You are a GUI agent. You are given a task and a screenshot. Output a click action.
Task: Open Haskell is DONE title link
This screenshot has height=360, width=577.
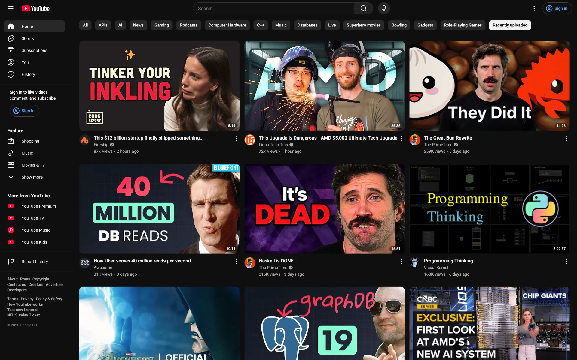(x=276, y=261)
